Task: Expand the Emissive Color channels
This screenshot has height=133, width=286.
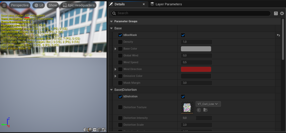Action: (x=115, y=76)
